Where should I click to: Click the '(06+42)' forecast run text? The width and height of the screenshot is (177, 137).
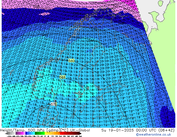(166, 130)
